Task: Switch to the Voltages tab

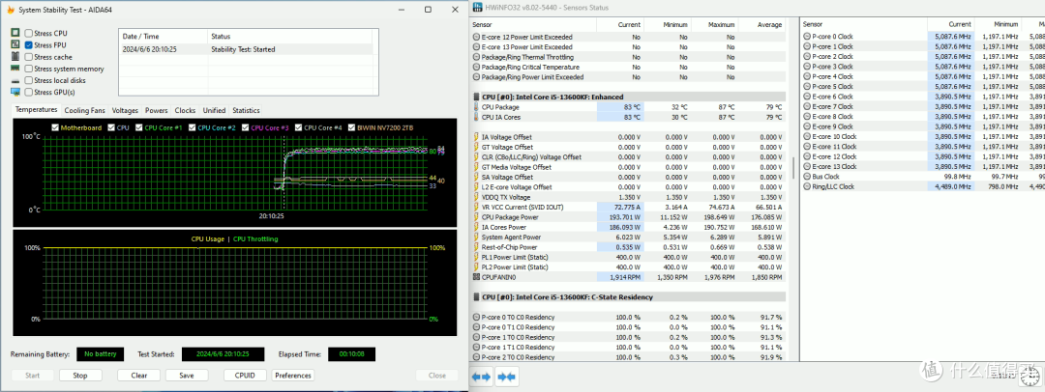Action: 125,110
